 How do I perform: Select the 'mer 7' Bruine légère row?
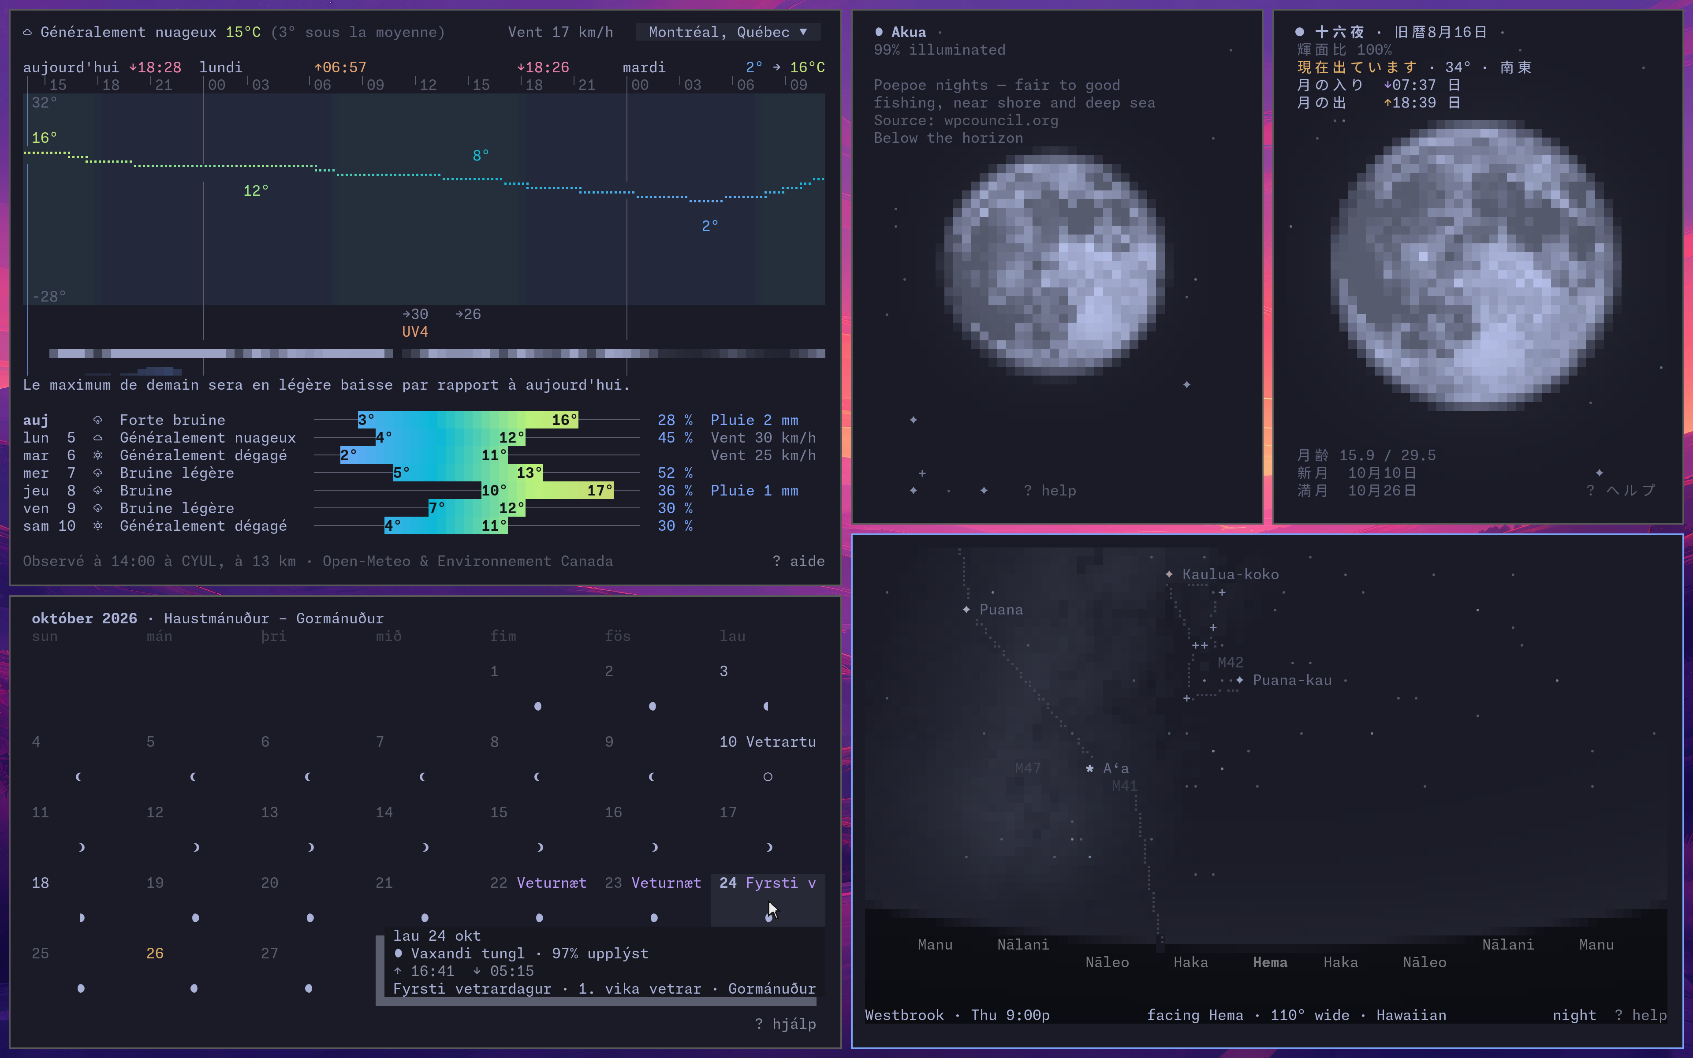click(x=424, y=473)
